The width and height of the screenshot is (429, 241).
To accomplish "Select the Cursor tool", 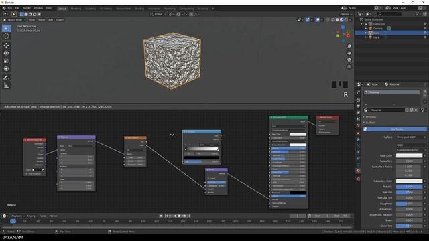I will point(6,36).
